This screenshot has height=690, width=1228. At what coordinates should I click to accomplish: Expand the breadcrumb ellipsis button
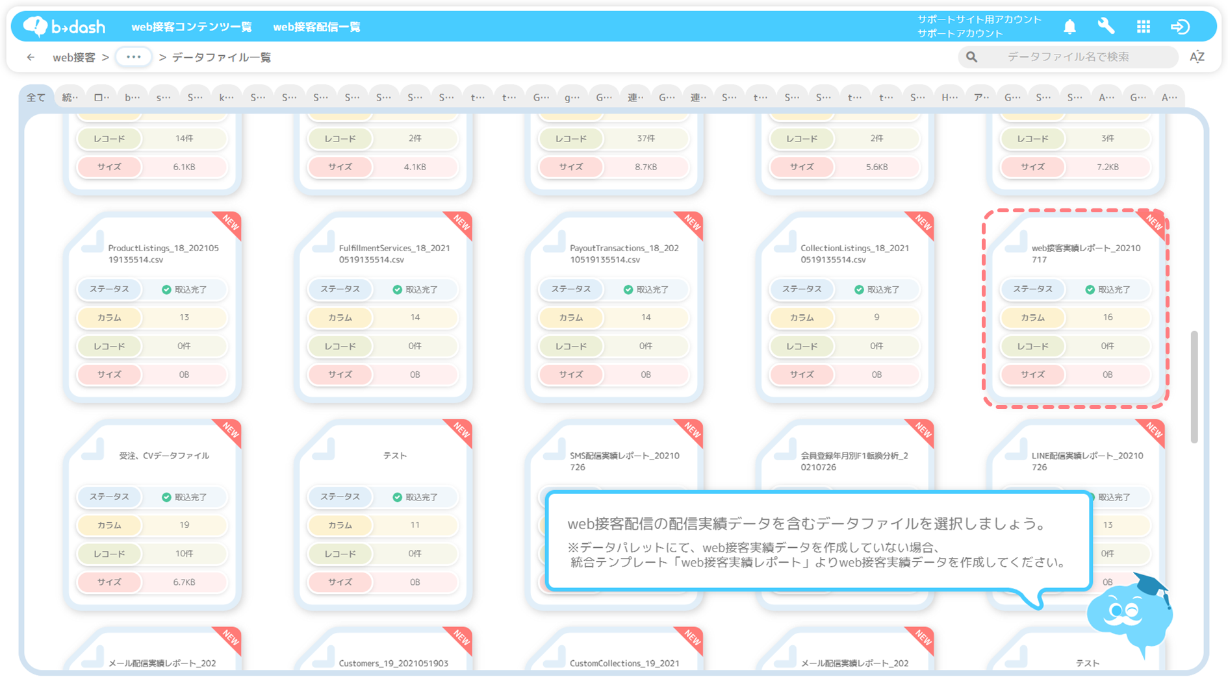point(134,57)
